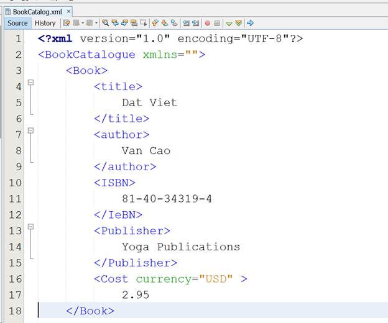Toggle Highlight Search icon

point(134,23)
